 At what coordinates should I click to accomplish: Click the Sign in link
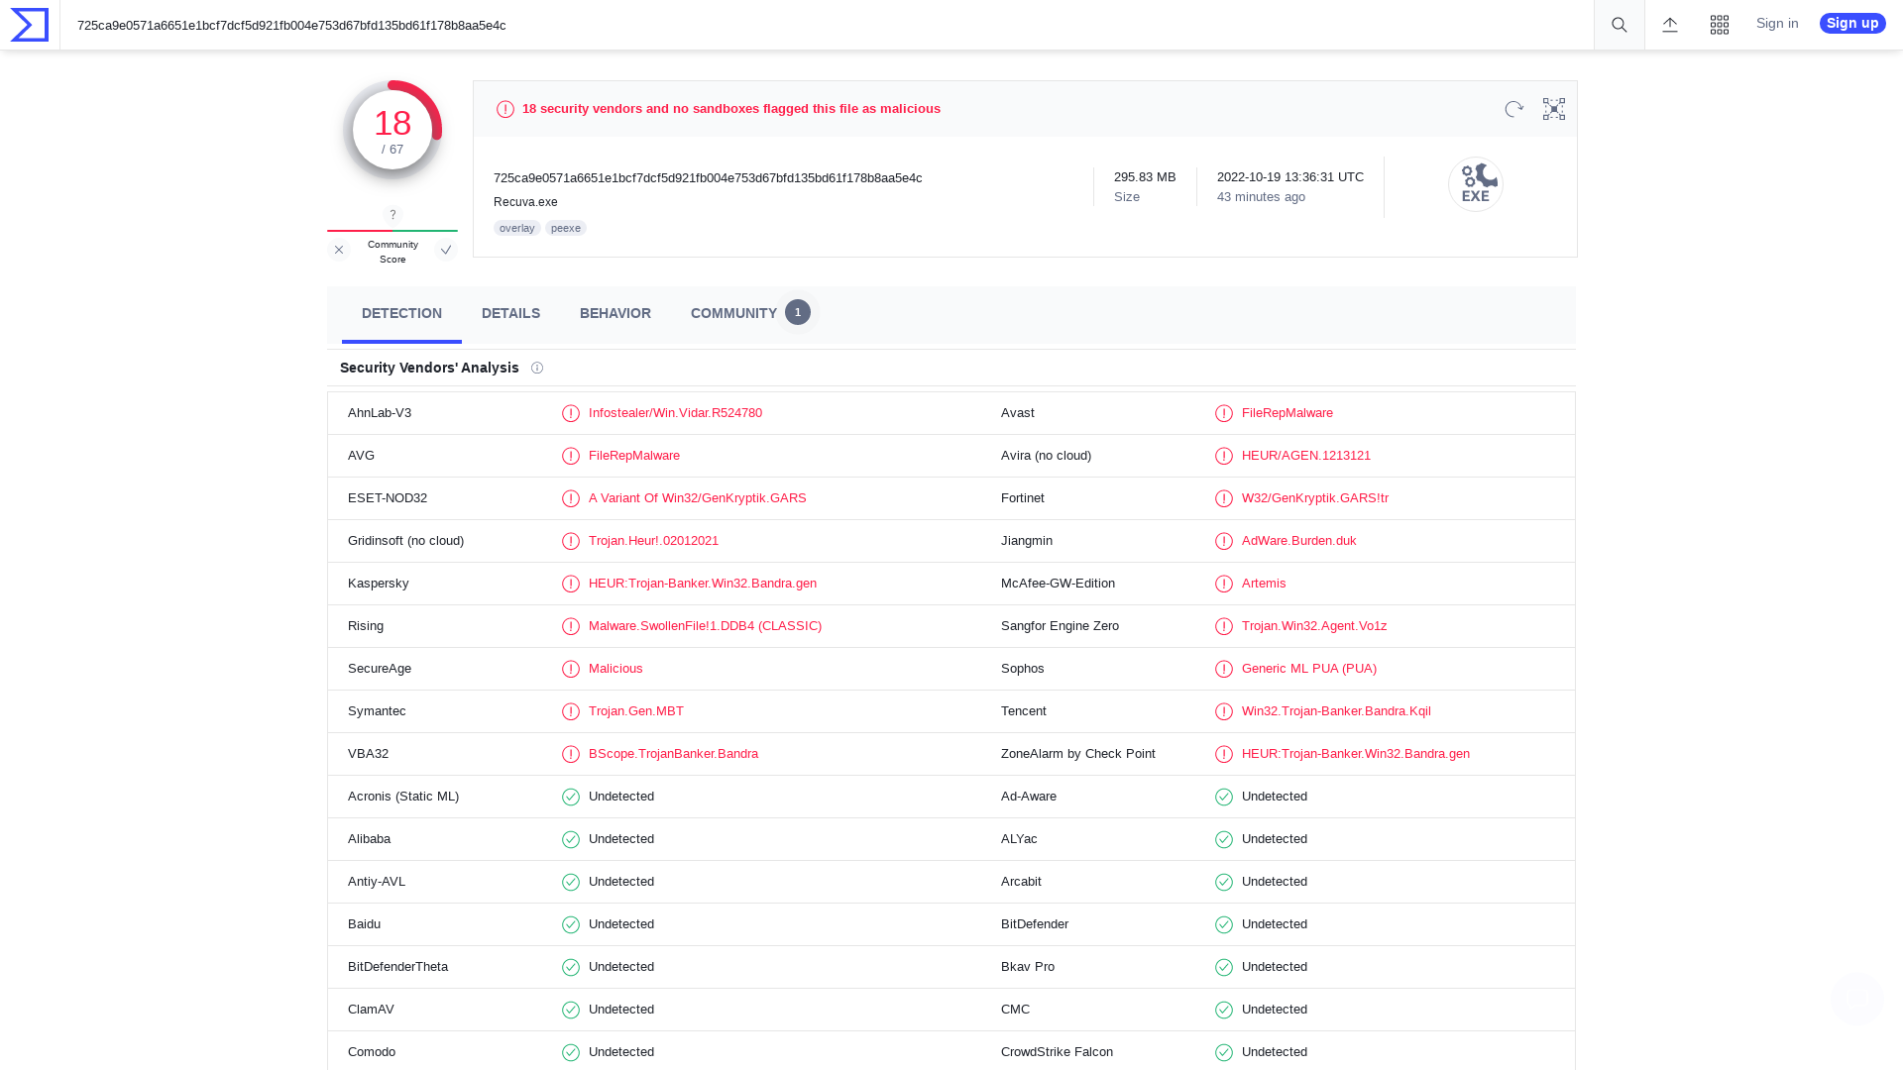[1776, 23]
